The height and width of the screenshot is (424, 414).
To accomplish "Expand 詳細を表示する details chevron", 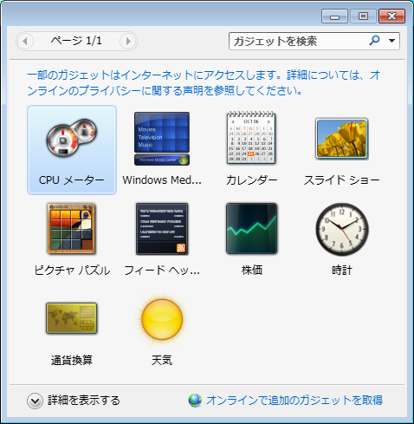I will tap(35, 401).
